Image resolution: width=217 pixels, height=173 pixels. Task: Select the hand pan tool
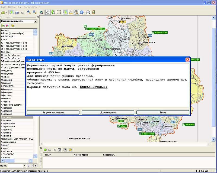coord(48,12)
